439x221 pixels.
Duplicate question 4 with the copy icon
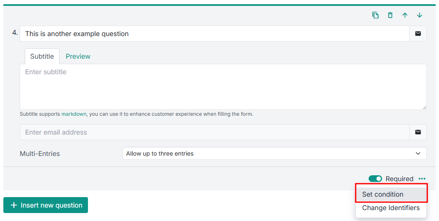pyautogui.click(x=375, y=15)
